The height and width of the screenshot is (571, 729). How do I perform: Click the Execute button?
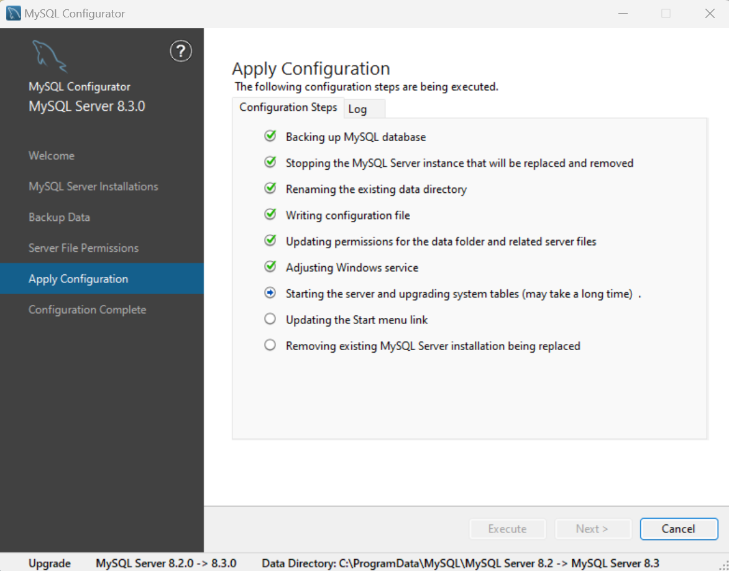(x=507, y=529)
